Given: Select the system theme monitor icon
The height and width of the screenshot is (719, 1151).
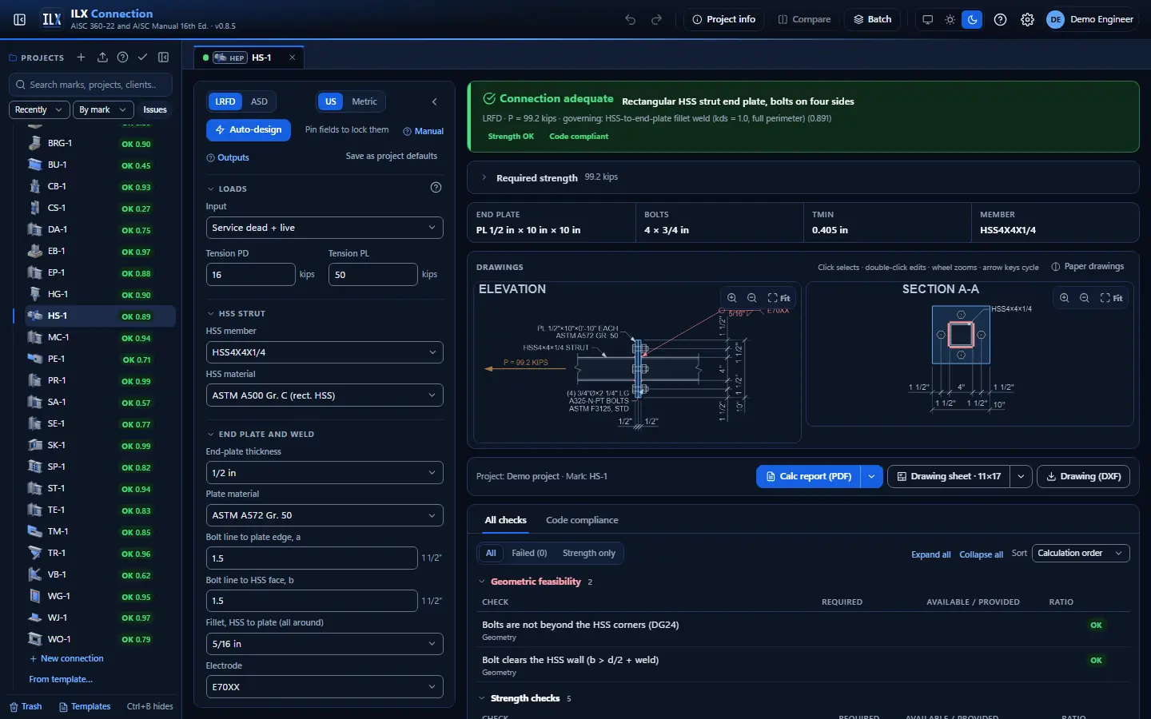Looking at the screenshot, I should 927,19.
